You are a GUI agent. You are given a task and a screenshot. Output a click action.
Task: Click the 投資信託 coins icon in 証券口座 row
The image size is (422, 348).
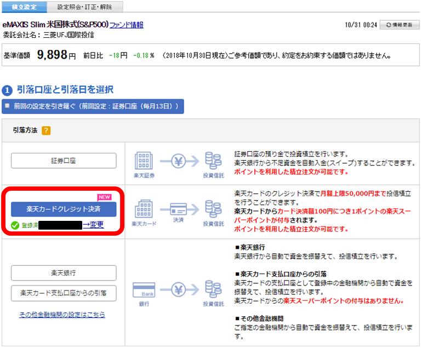[213, 161]
